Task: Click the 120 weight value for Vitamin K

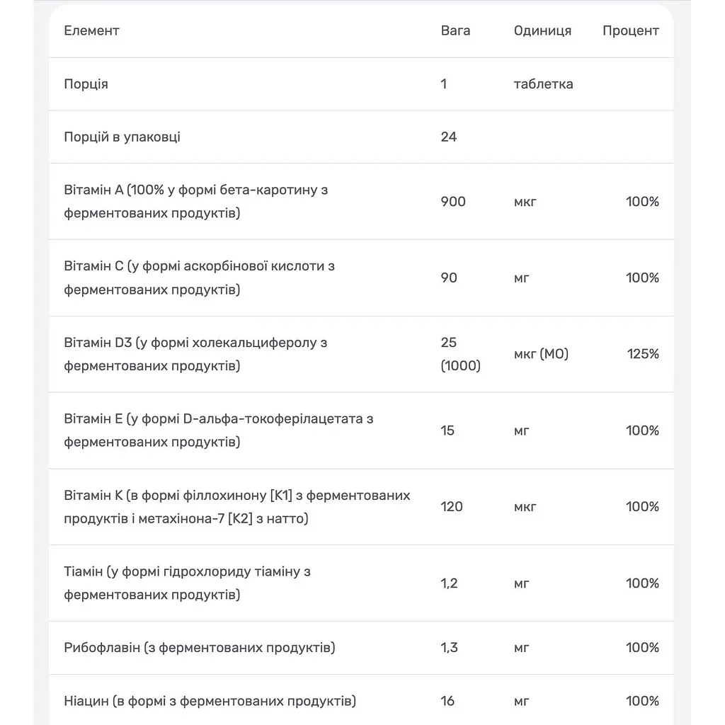Action: (x=452, y=507)
